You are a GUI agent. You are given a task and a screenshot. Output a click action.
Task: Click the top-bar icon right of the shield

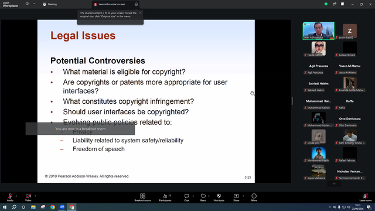(x=335, y=4)
